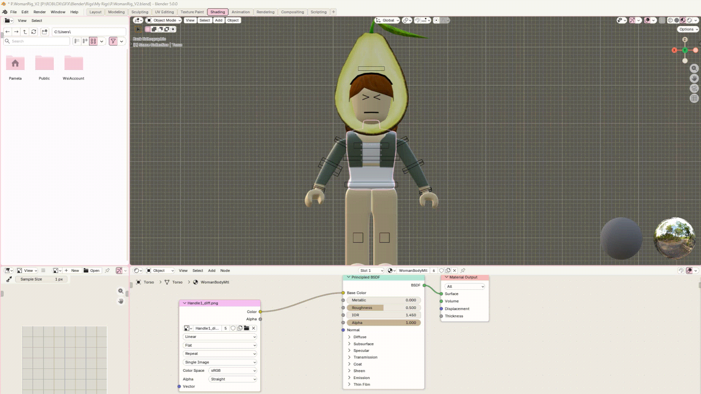The height and width of the screenshot is (394, 701).
Task: Open the Public folder
Action: (44, 67)
